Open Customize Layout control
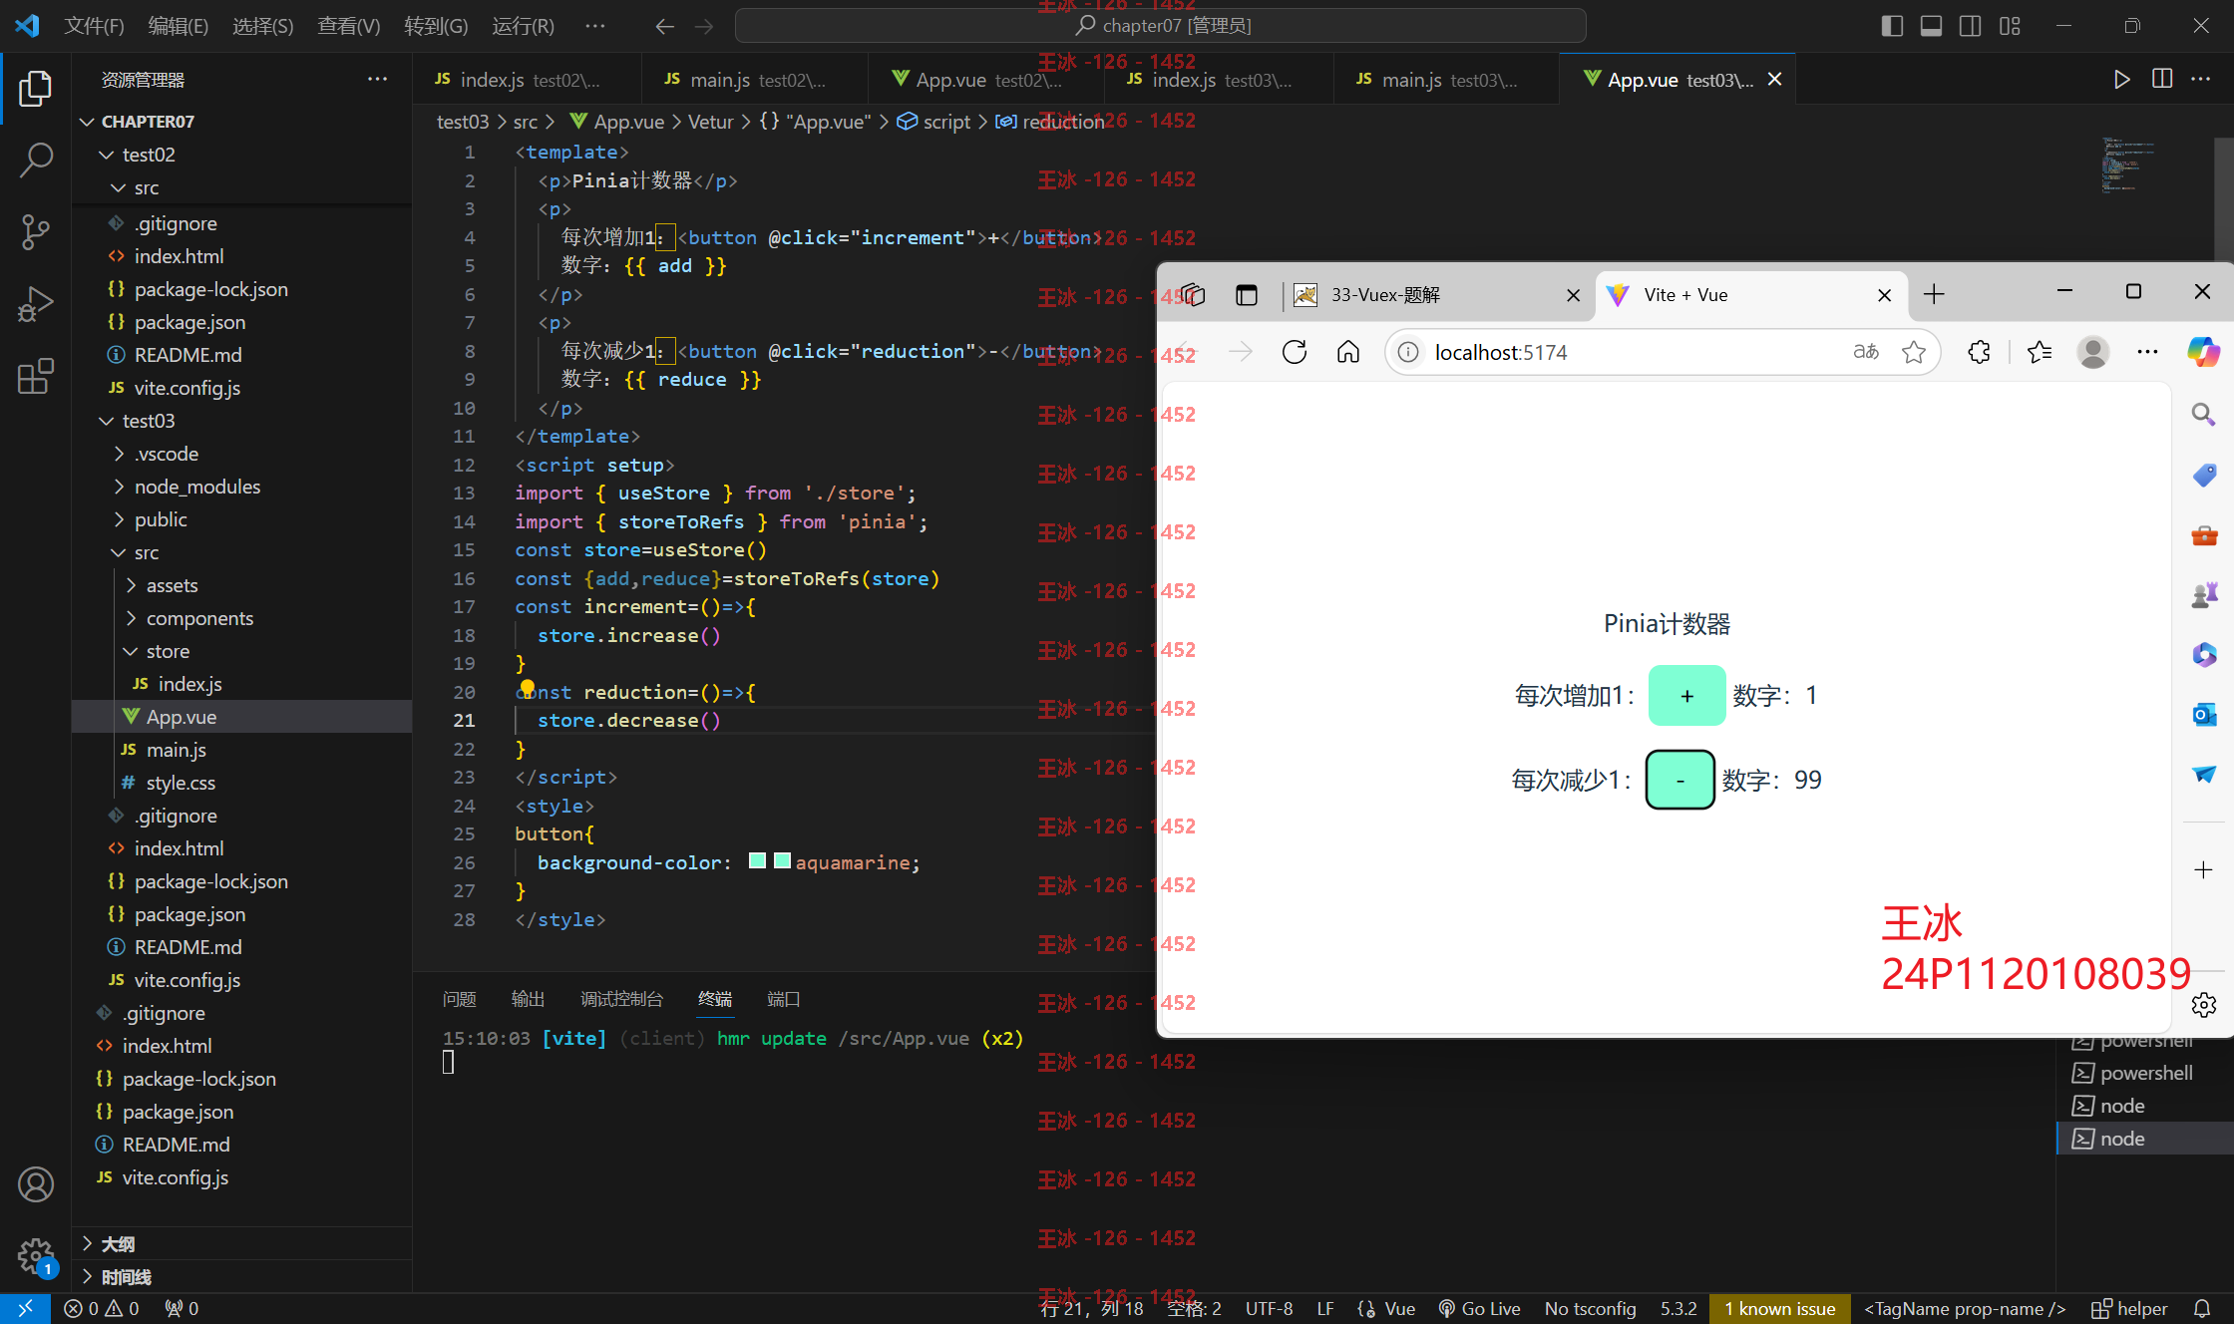 tap(2010, 26)
